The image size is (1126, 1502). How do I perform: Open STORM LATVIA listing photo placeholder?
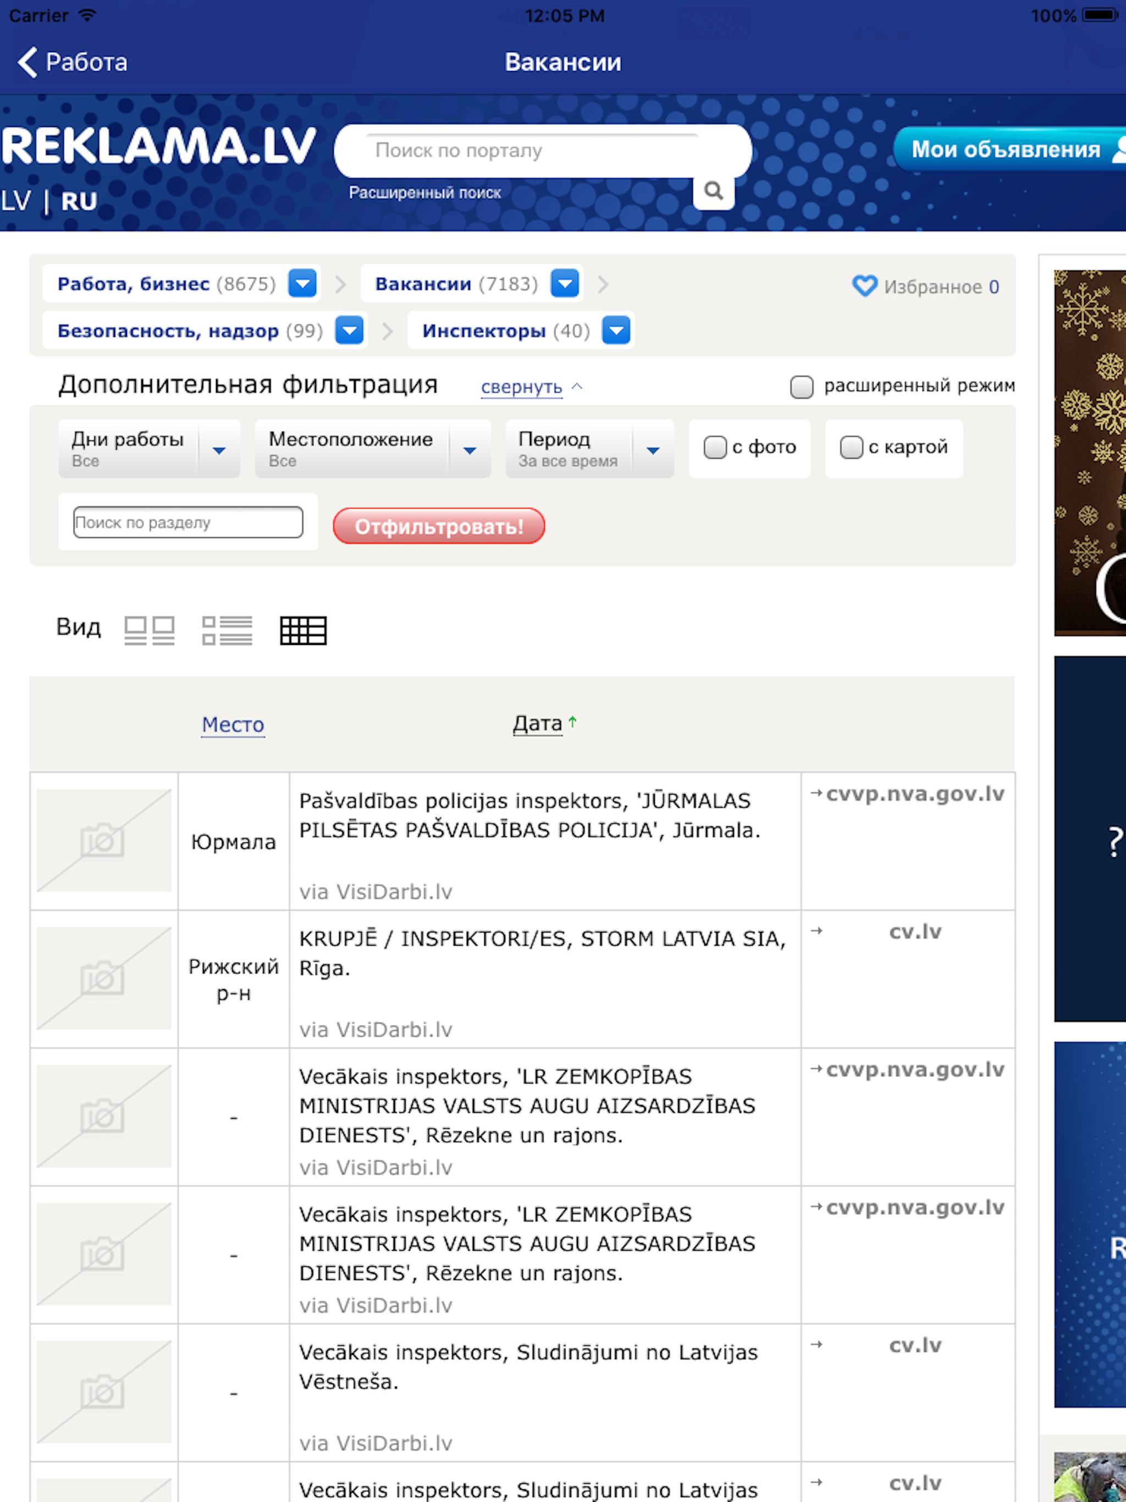pyautogui.click(x=104, y=979)
